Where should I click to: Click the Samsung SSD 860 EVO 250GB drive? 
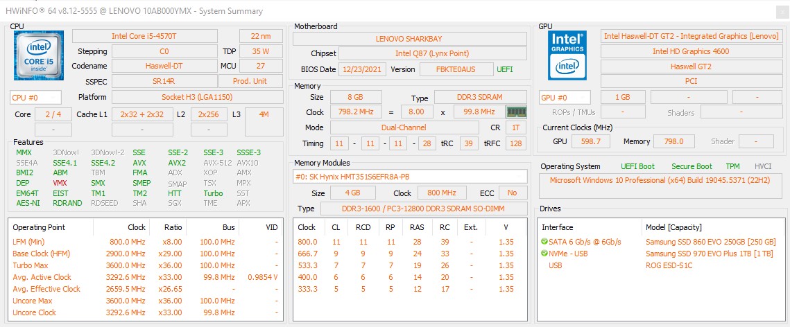click(710, 242)
